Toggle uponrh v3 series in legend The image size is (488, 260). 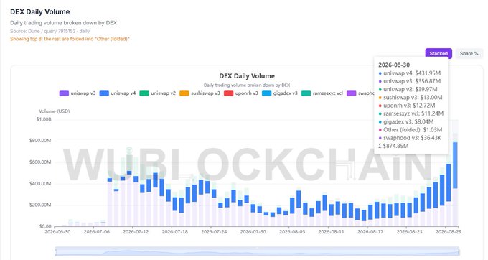(241, 93)
